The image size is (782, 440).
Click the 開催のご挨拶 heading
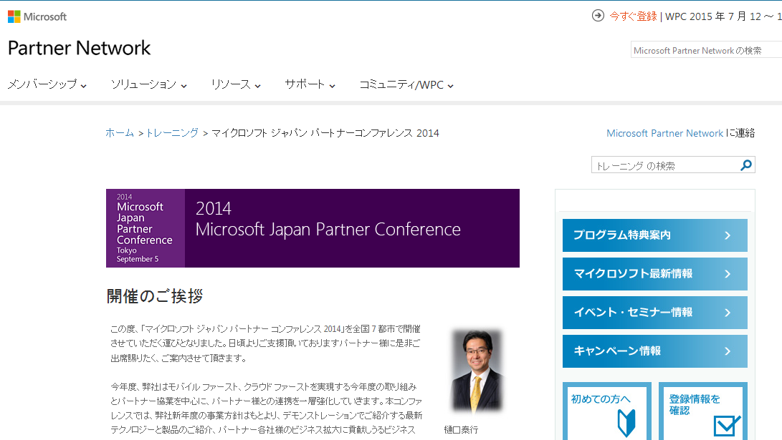point(155,296)
